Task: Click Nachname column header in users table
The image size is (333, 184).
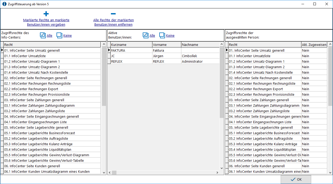Action: coord(200,45)
